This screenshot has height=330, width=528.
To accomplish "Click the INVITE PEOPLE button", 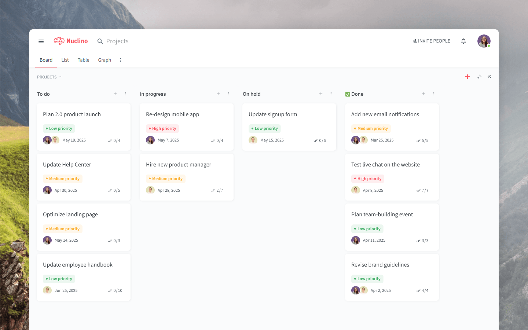I will pyautogui.click(x=431, y=41).
